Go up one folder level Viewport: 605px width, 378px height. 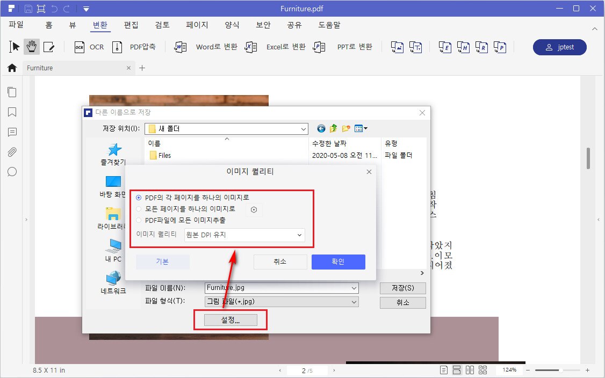pyautogui.click(x=333, y=128)
